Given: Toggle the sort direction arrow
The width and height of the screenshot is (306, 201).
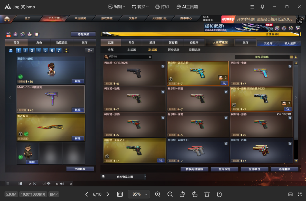Looking at the screenshot, I should click(296, 57).
